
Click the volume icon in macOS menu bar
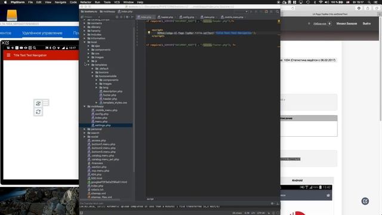[326, 2]
